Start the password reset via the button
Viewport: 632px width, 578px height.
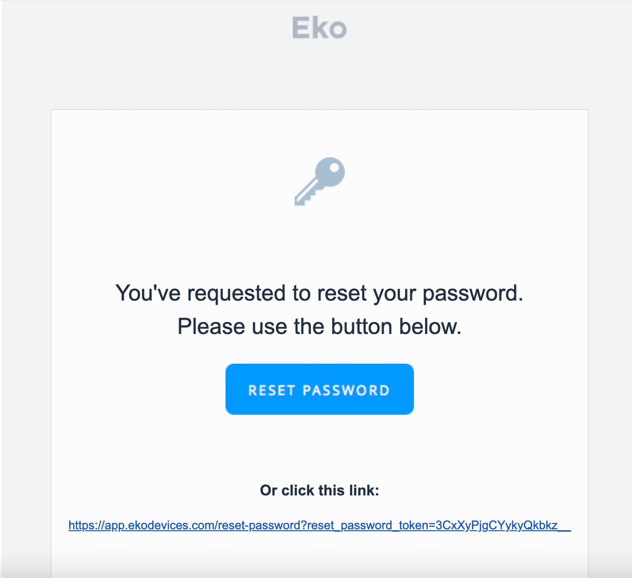pyautogui.click(x=319, y=389)
